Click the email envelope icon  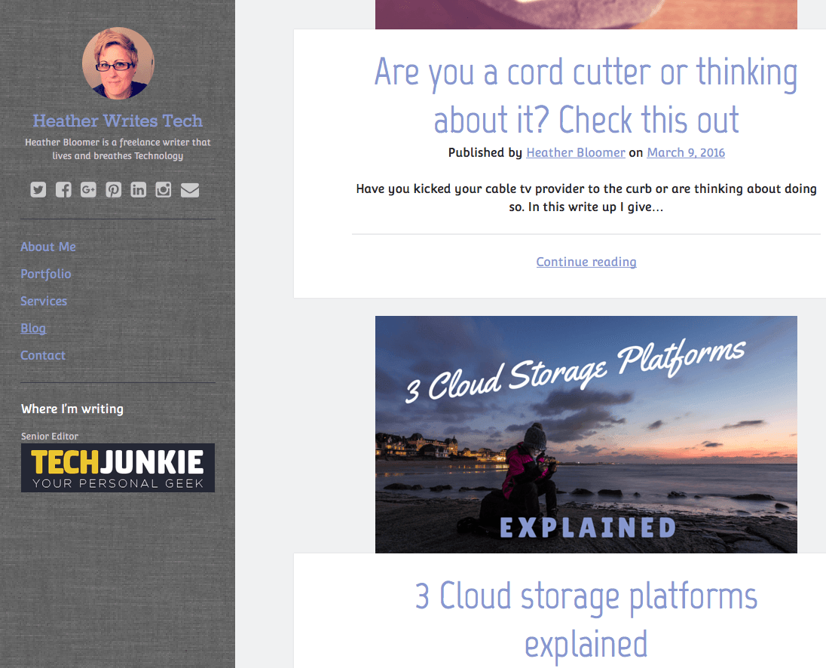pyautogui.click(x=190, y=190)
